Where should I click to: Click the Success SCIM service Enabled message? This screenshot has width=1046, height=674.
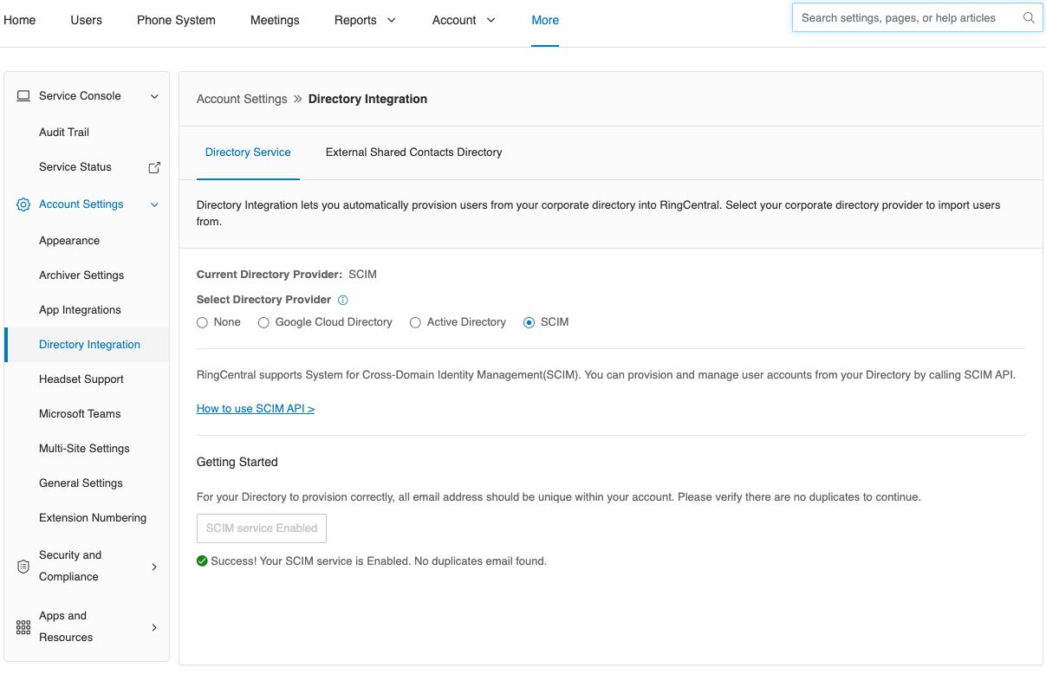coord(380,561)
